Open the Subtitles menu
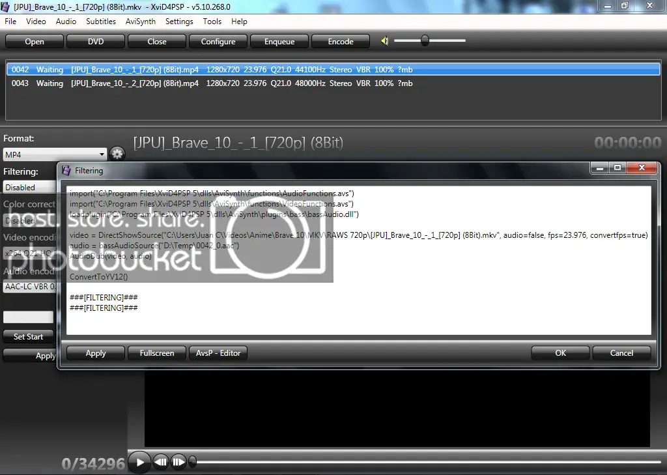 (101, 22)
